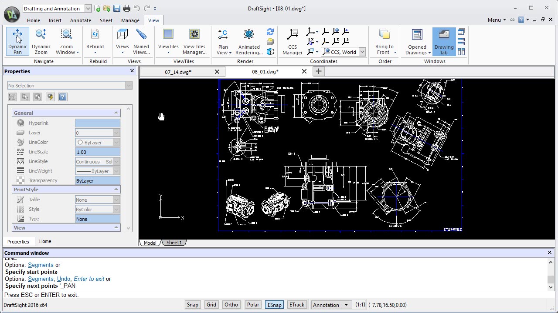Click the LineScale value field
The width and height of the screenshot is (558, 313).
[x=97, y=152]
